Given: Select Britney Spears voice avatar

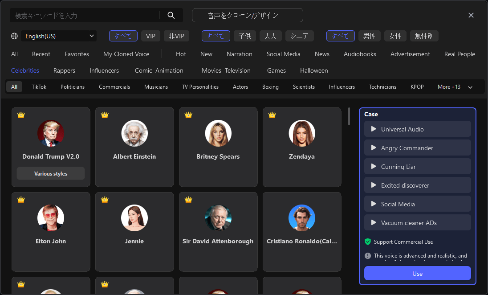Looking at the screenshot, I should (218, 133).
